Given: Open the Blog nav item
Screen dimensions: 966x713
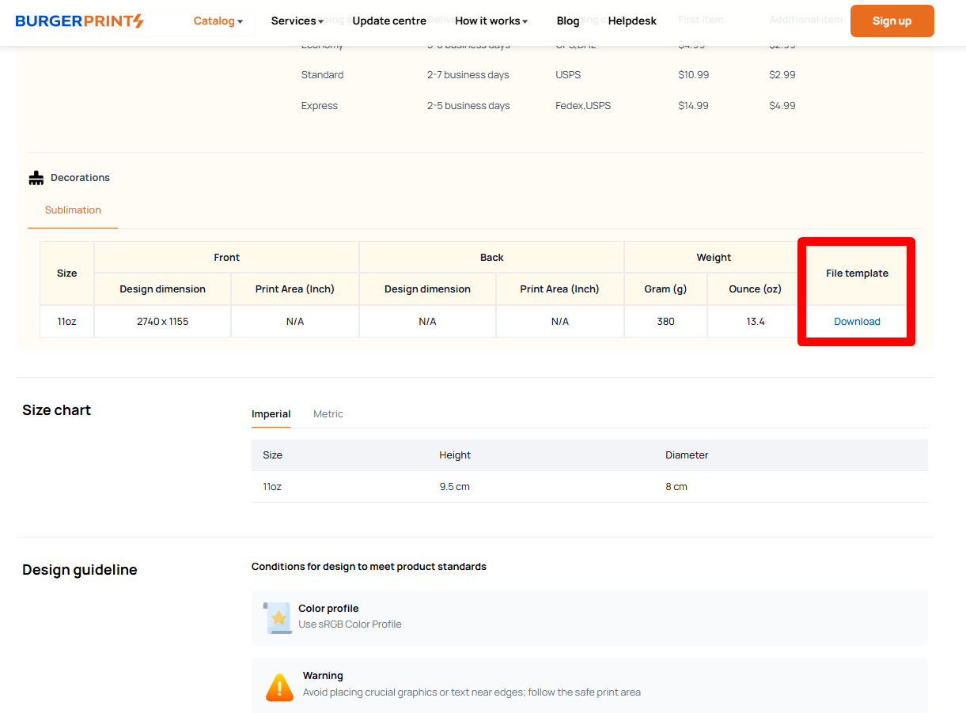Looking at the screenshot, I should [x=568, y=21].
